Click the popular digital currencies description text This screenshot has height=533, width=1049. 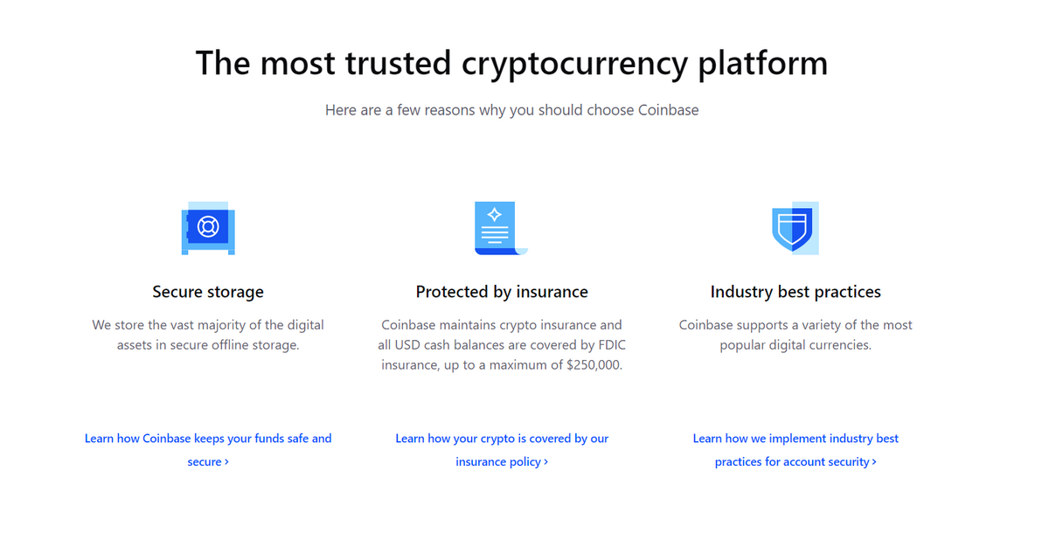(795, 335)
